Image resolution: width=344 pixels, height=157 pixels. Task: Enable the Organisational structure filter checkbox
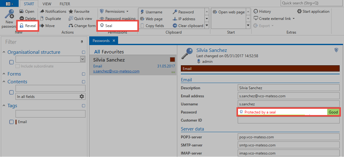11,62
